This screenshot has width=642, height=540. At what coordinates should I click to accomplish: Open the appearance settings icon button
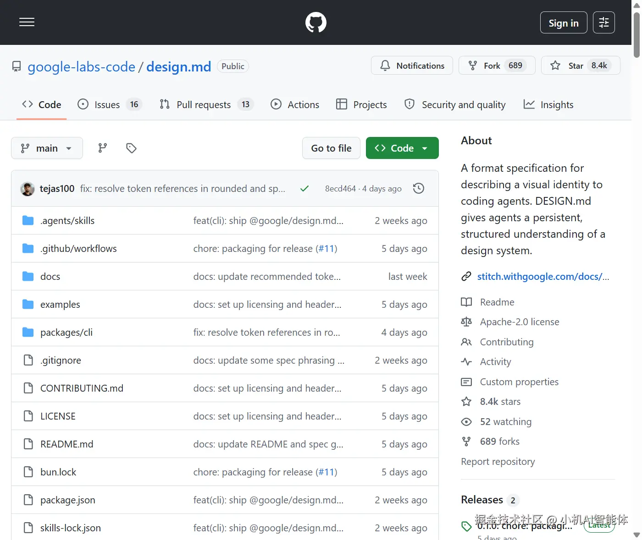click(x=603, y=22)
